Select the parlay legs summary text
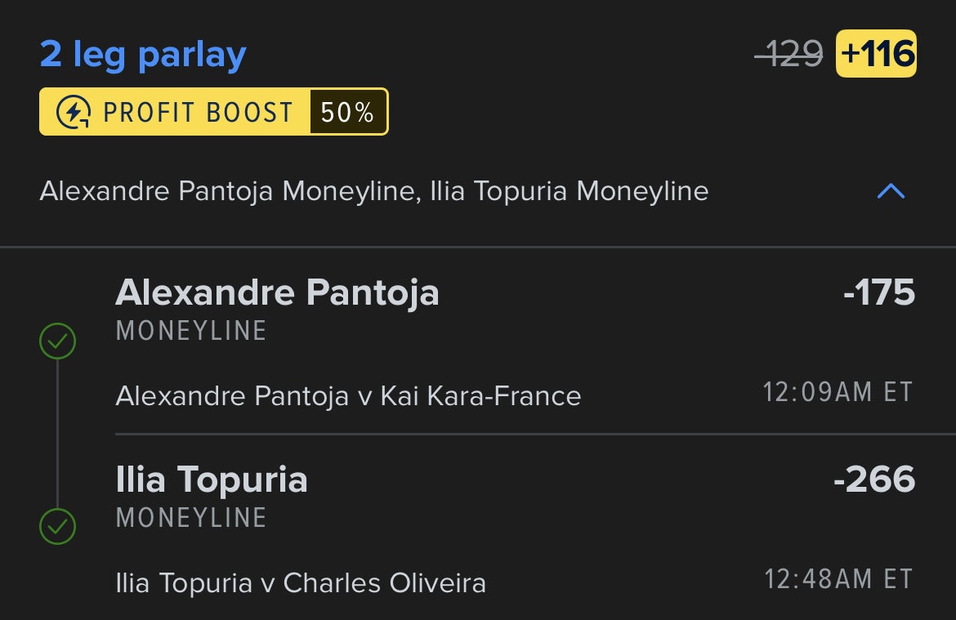This screenshot has width=956, height=620. 374,191
